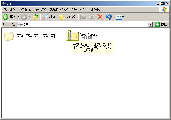Click the Move To toolbar icon
This screenshot has width=171, height=120.
coord(83,17)
